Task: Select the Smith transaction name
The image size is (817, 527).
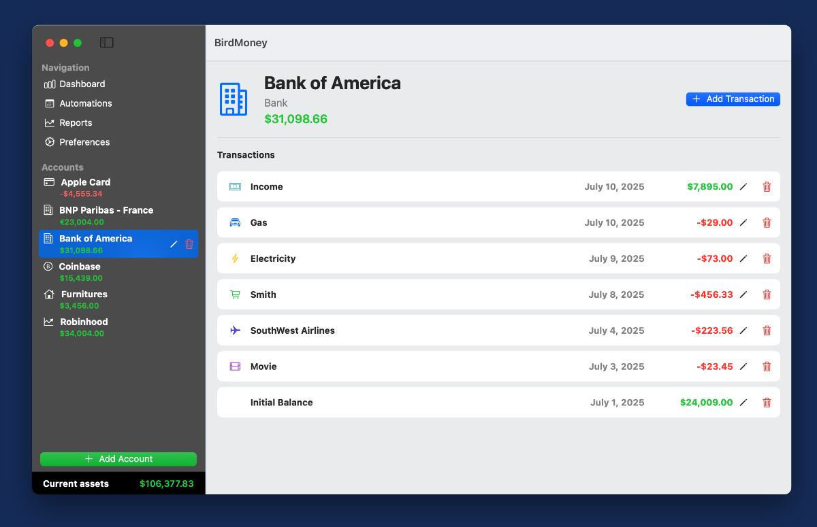Action: (x=263, y=295)
